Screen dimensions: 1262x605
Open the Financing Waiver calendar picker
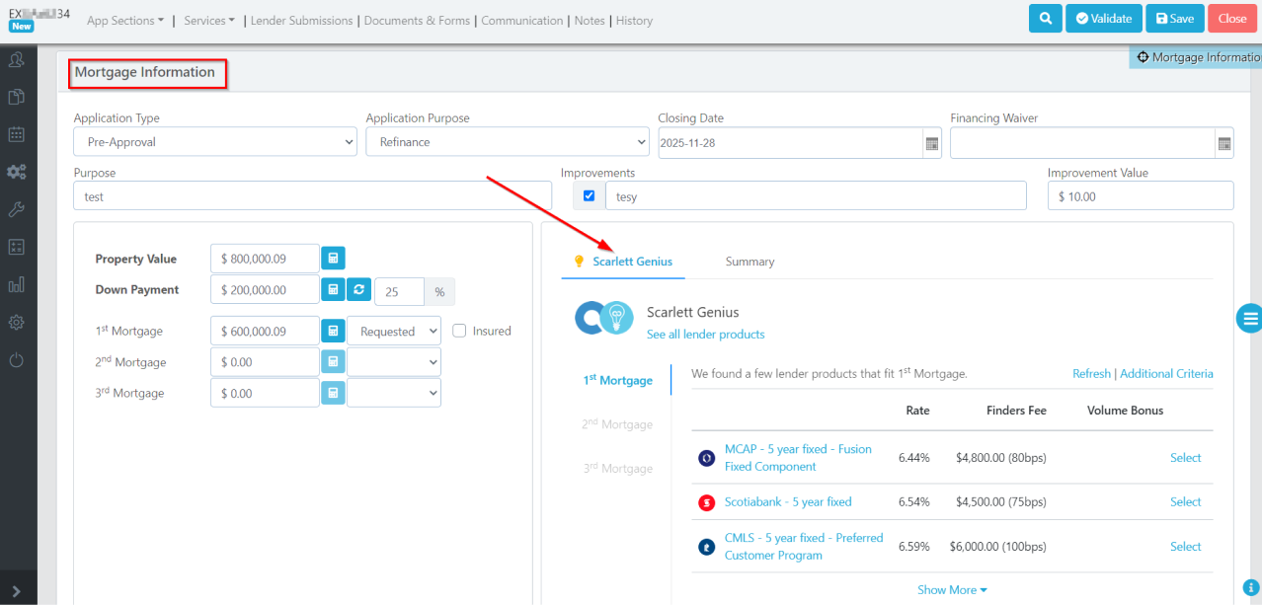pos(1224,143)
